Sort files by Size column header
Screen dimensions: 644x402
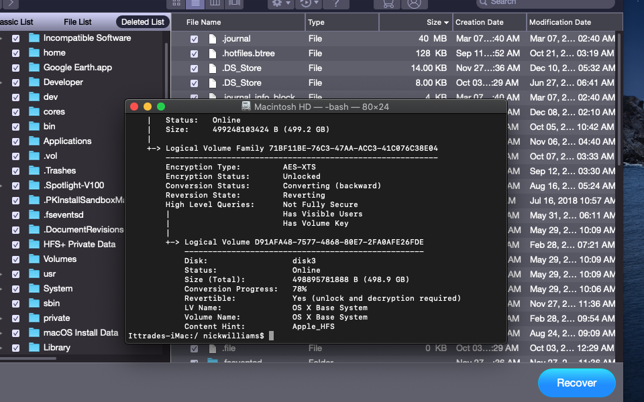click(434, 22)
